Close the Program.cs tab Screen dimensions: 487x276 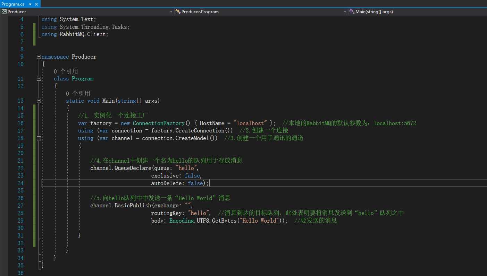[36, 3]
